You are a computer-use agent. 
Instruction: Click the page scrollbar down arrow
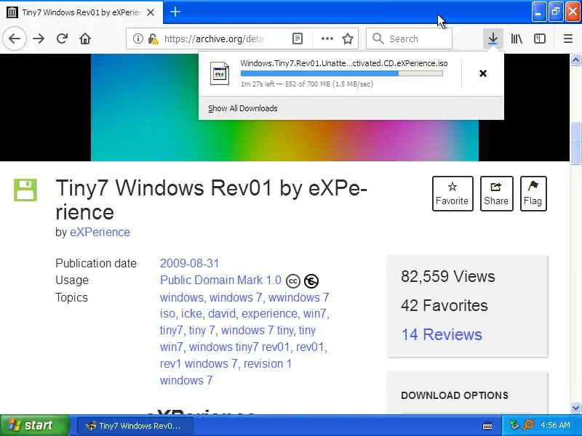tap(575, 408)
